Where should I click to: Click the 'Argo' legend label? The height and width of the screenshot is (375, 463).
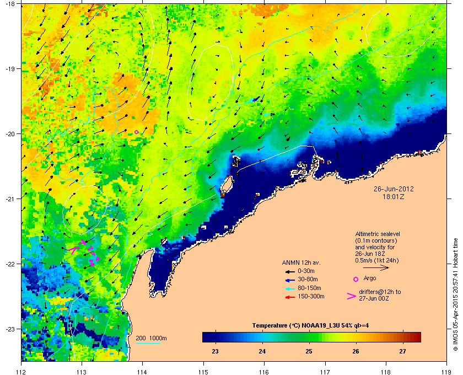pos(370,278)
